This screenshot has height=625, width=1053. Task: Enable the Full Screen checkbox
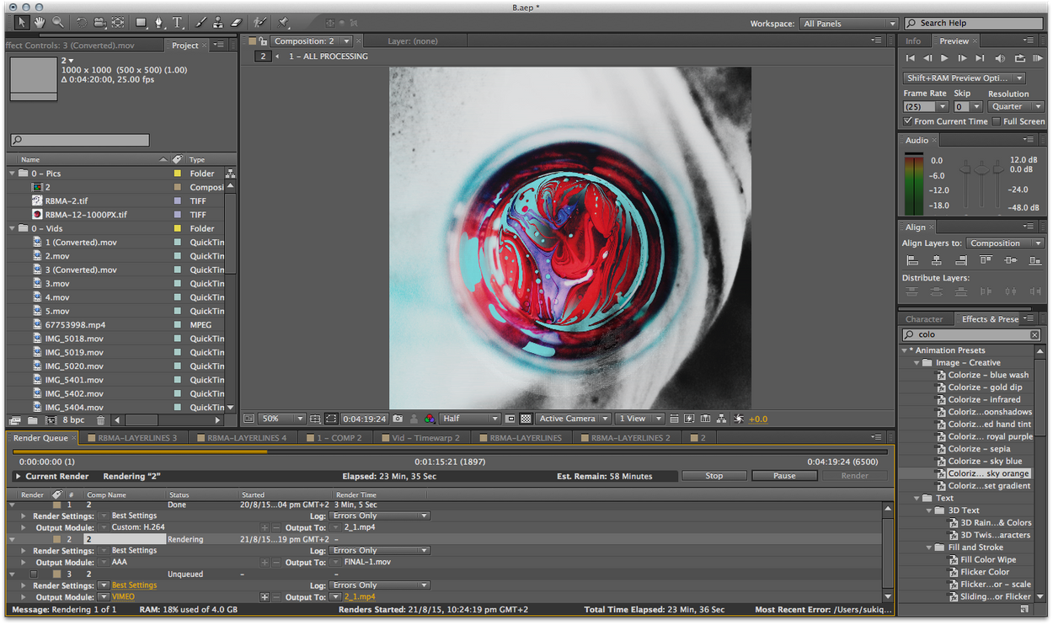(997, 121)
